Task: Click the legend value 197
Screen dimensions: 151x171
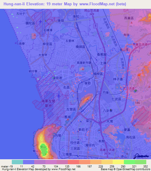Action: pyautogui.click(x=89, y=167)
